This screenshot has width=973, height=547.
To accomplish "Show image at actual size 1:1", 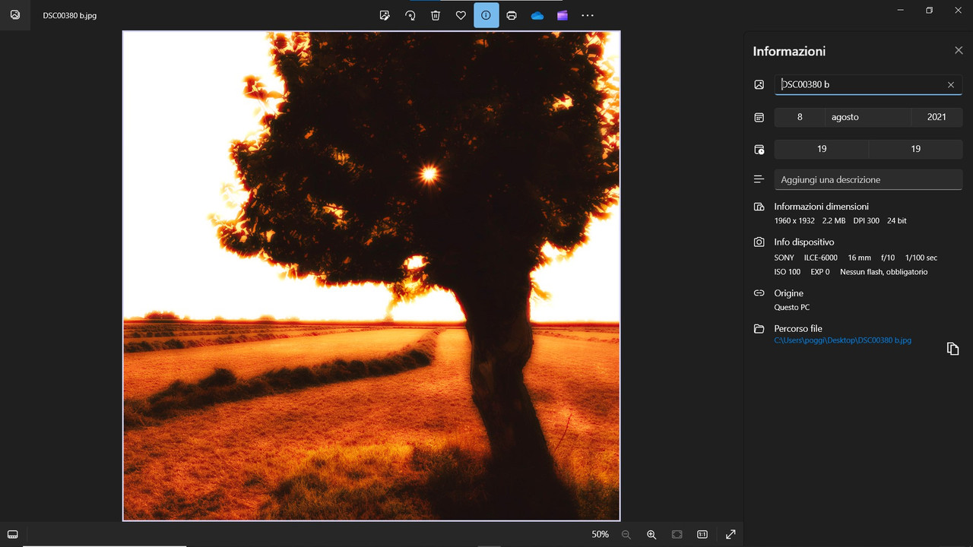I will point(702,534).
